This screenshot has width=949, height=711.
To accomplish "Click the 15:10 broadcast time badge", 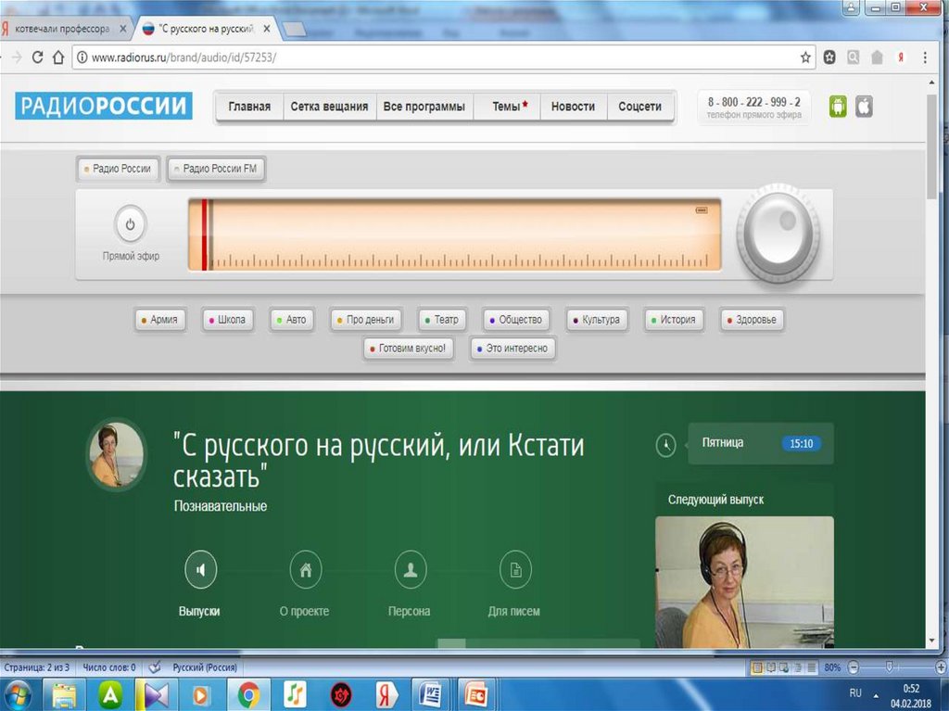I will point(801,444).
